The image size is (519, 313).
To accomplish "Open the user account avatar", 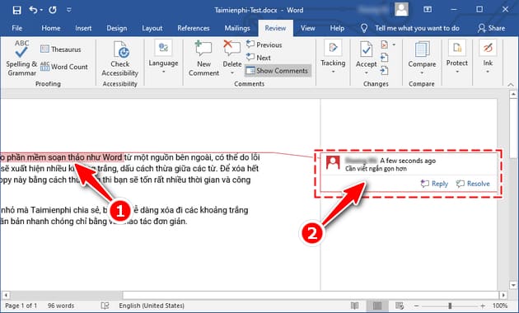I will point(401,9).
